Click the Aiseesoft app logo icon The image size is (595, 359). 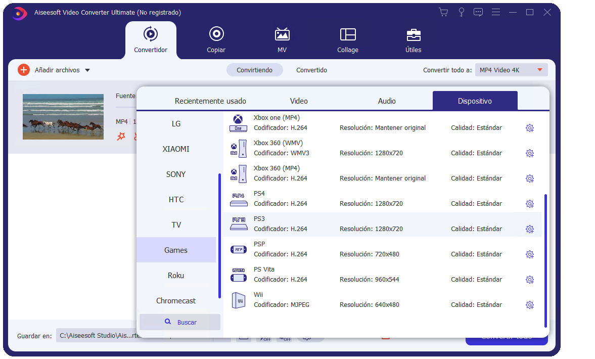19,13
